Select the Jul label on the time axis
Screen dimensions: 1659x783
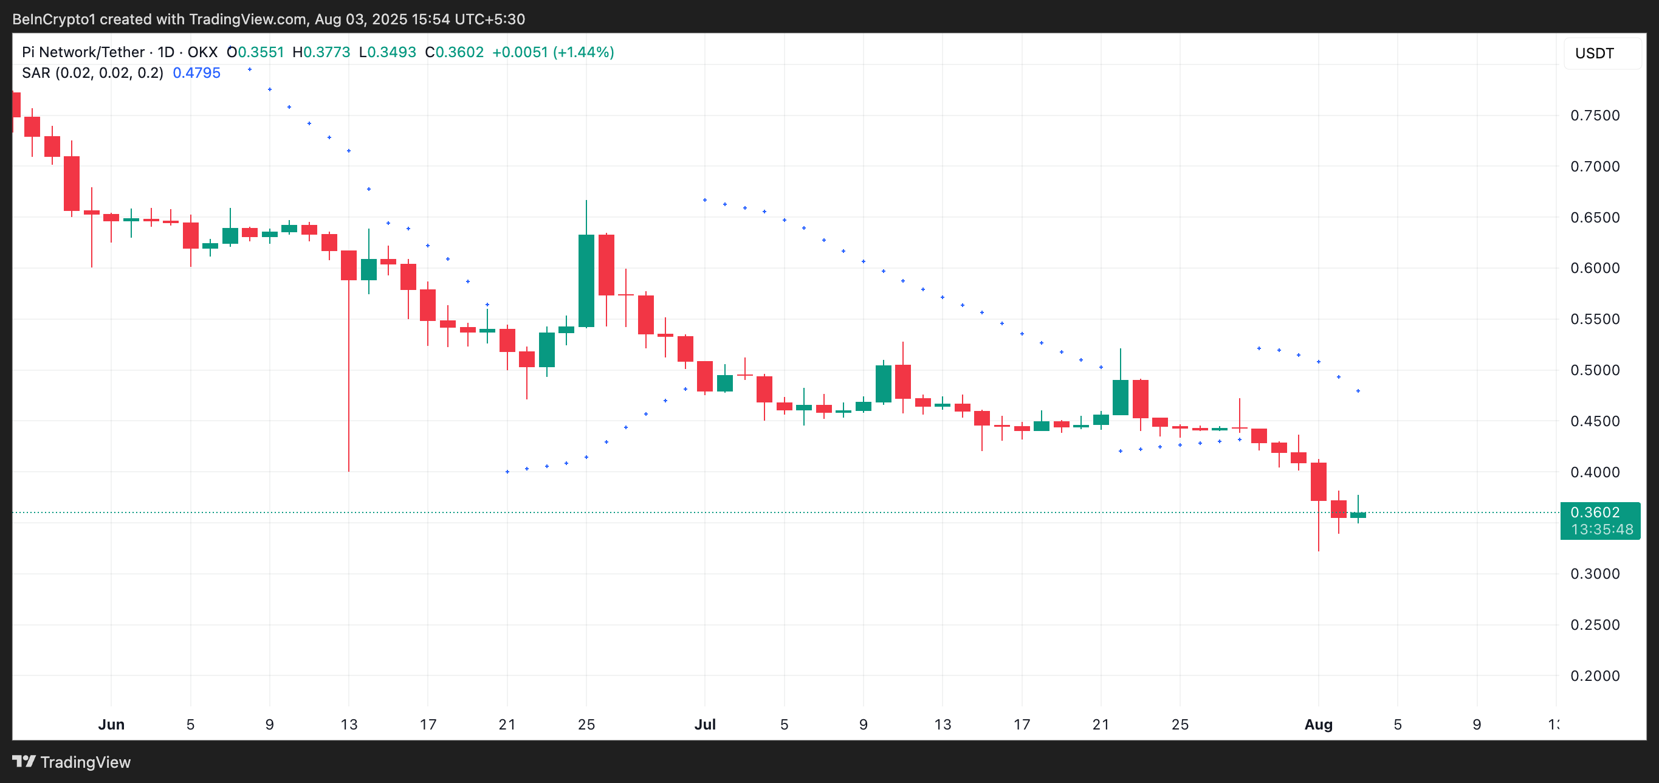click(706, 725)
